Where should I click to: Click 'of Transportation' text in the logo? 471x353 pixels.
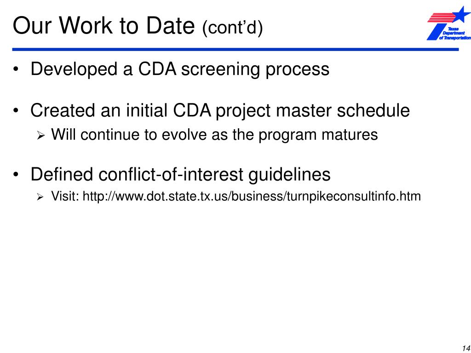click(455, 38)
